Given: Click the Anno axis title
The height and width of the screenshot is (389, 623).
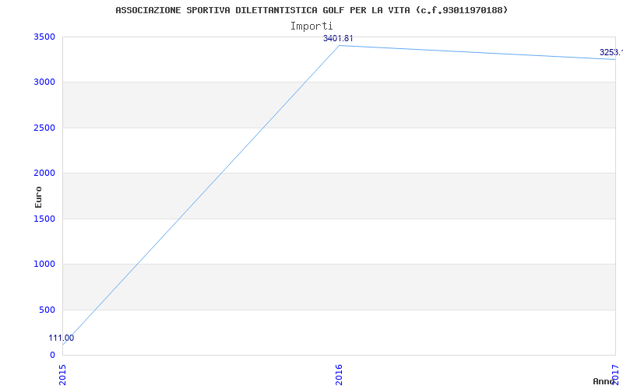Looking at the screenshot, I should [x=604, y=381].
